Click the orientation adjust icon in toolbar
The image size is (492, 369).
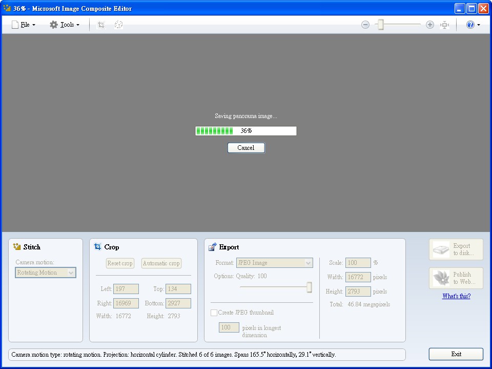tap(118, 25)
